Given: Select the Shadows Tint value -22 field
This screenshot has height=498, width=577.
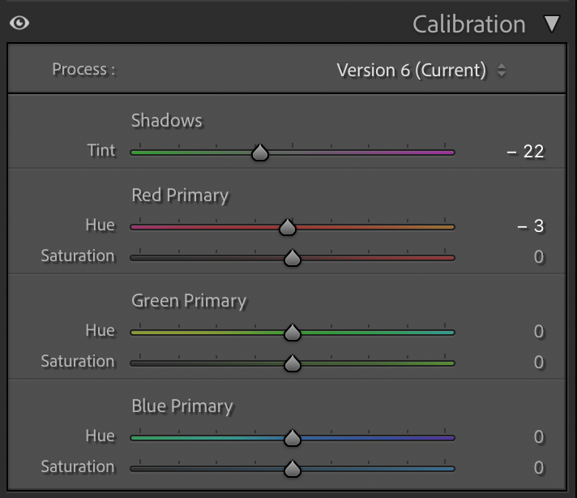Looking at the screenshot, I should pyautogui.click(x=525, y=151).
